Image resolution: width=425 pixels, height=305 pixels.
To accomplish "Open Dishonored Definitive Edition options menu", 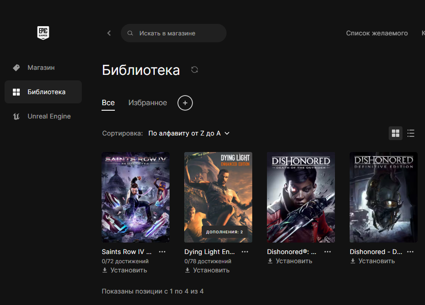I will (410, 252).
